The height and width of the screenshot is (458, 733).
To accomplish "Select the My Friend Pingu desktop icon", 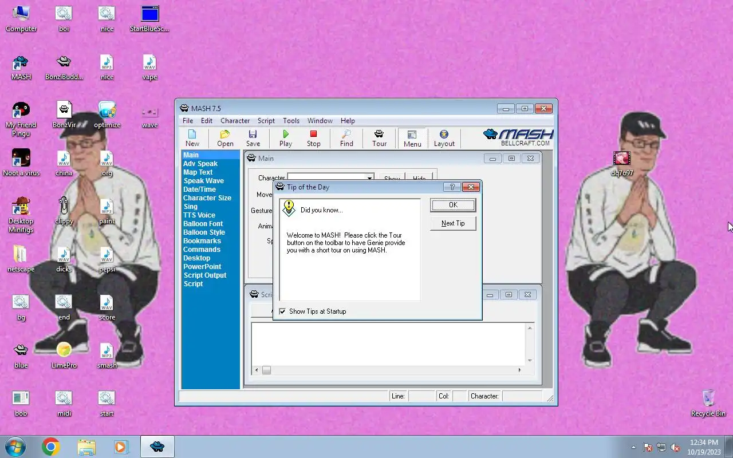I will pyautogui.click(x=21, y=119).
